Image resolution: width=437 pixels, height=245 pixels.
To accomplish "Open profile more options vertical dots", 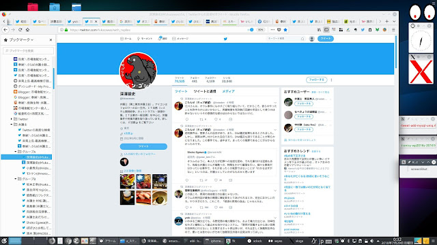I will pos(331,80).
